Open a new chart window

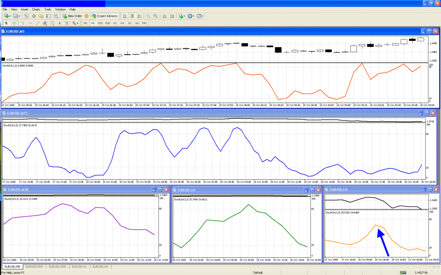point(7,16)
